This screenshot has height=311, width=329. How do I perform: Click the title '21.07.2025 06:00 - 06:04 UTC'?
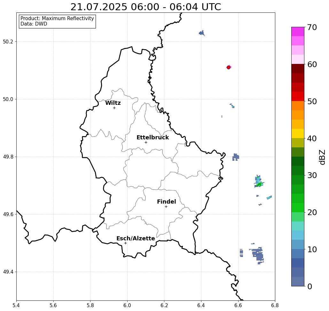point(145,7)
